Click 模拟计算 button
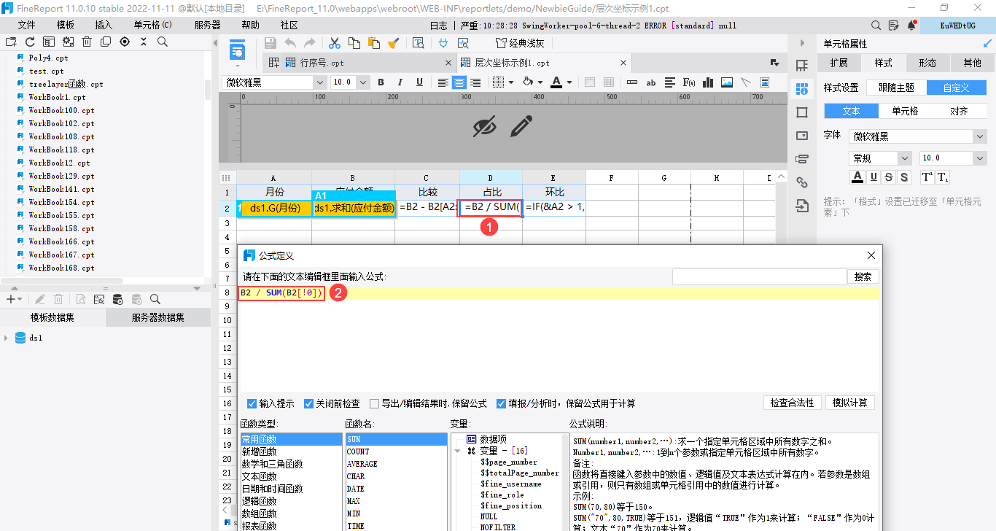996x531 pixels. pyautogui.click(x=849, y=403)
